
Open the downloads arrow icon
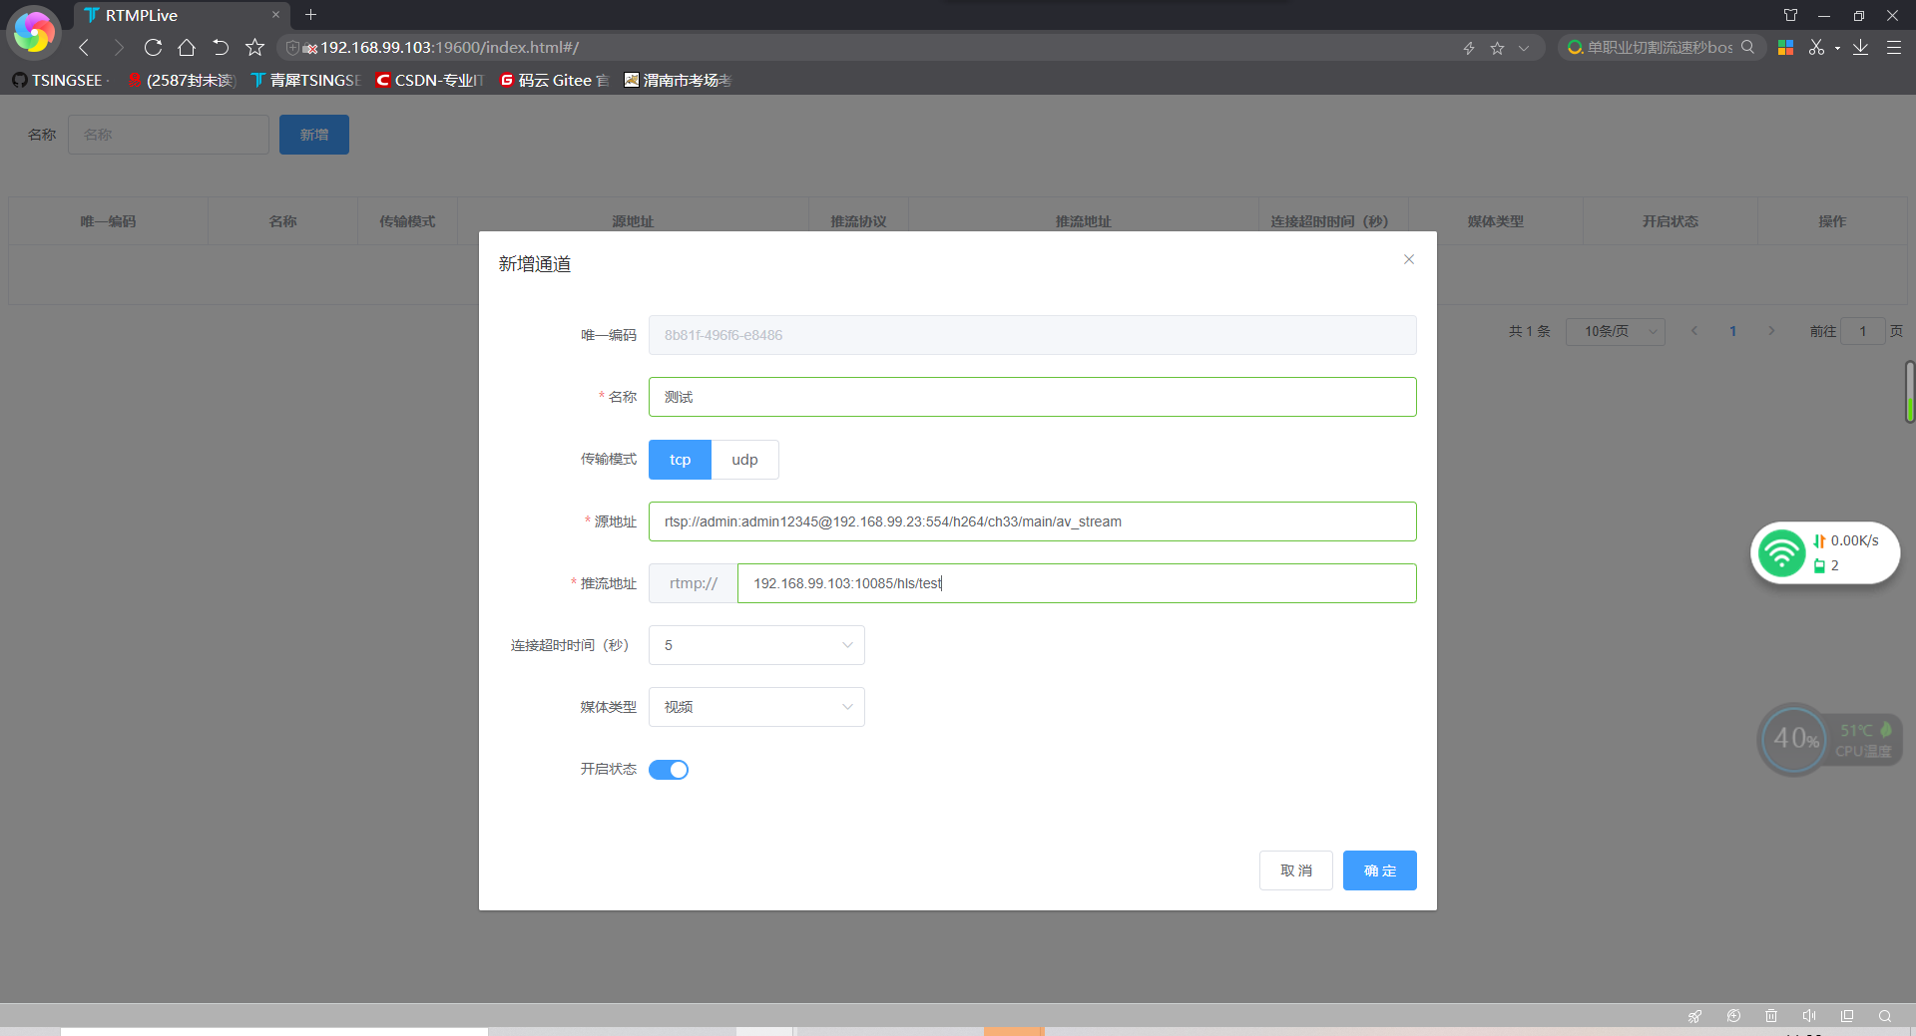tap(1860, 47)
